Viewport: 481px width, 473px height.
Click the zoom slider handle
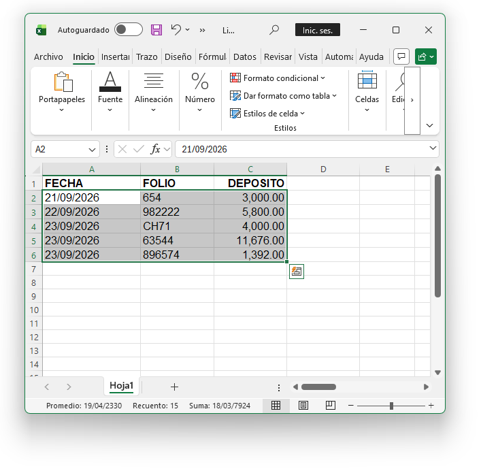391,406
